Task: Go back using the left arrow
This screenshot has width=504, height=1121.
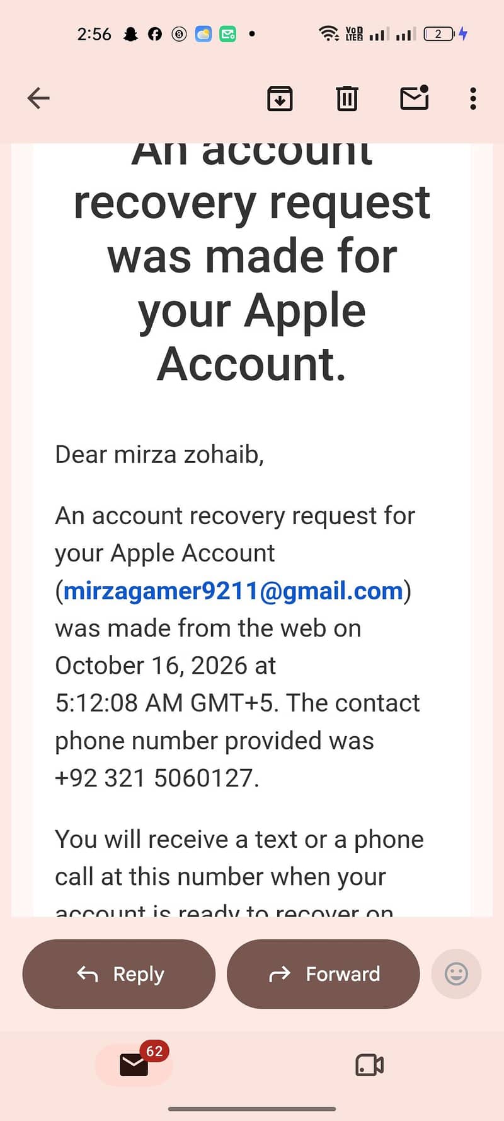Action: (38, 98)
